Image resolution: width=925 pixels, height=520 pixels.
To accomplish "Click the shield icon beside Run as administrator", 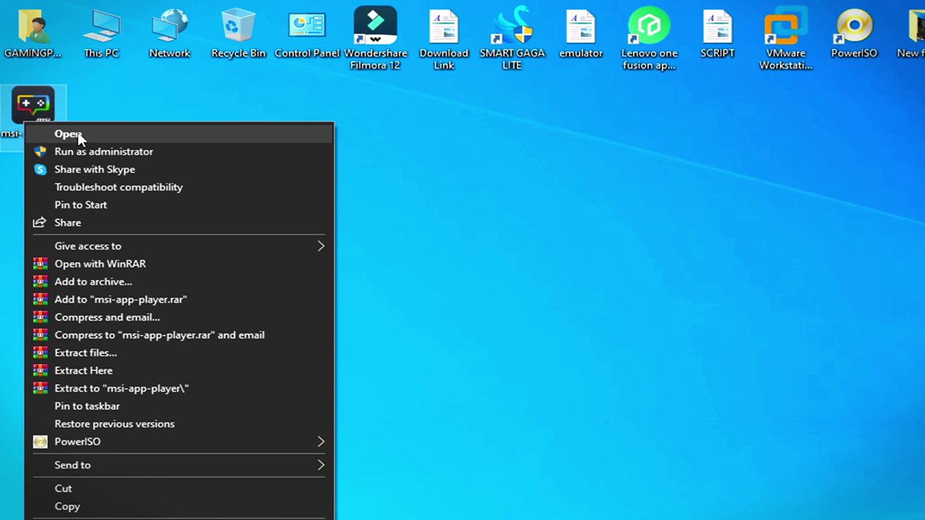I will tap(40, 152).
